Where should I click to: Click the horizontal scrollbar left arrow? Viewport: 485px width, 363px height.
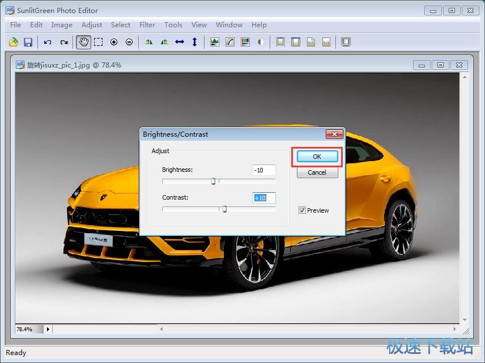(x=161, y=329)
